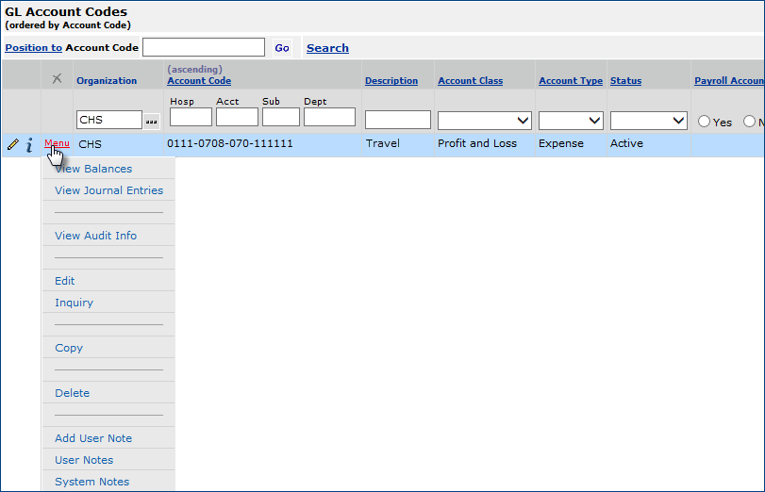This screenshot has width=765, height=492.
Task: Choose View Balances from the menu
Action: point(93,169)
